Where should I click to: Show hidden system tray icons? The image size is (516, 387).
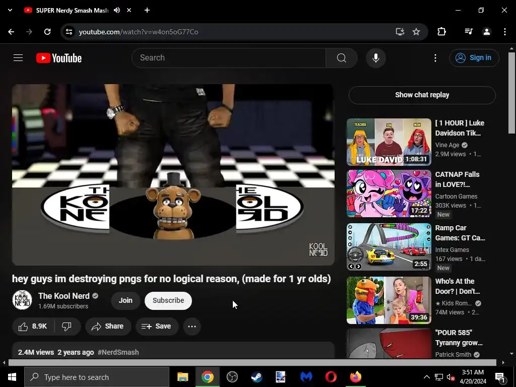pyautogui.click(x=426, y=377)
